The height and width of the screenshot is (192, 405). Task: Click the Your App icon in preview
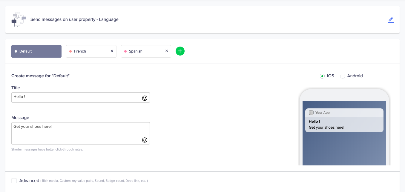311,113
